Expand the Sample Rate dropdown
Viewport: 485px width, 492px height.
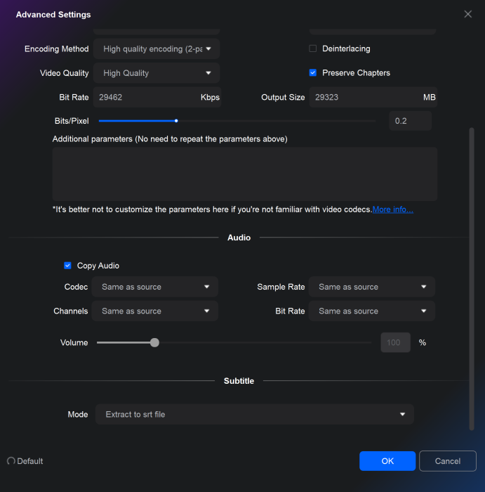372,287
